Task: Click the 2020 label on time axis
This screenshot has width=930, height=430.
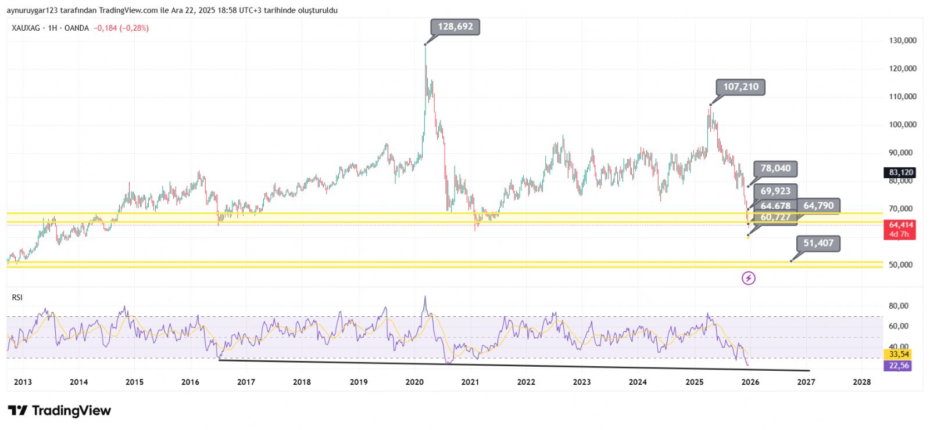Action: (x=414, y=382)
